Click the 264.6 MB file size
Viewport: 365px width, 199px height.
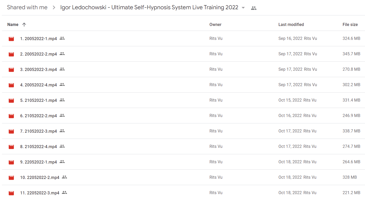tap(351, 162)
